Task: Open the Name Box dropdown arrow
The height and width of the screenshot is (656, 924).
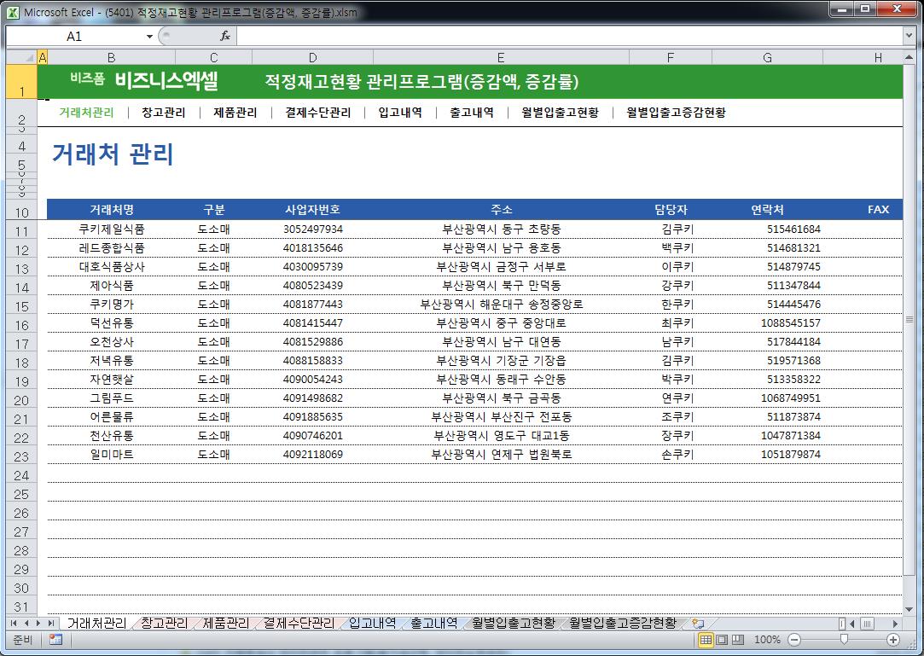Action: [x=150, y=36]
